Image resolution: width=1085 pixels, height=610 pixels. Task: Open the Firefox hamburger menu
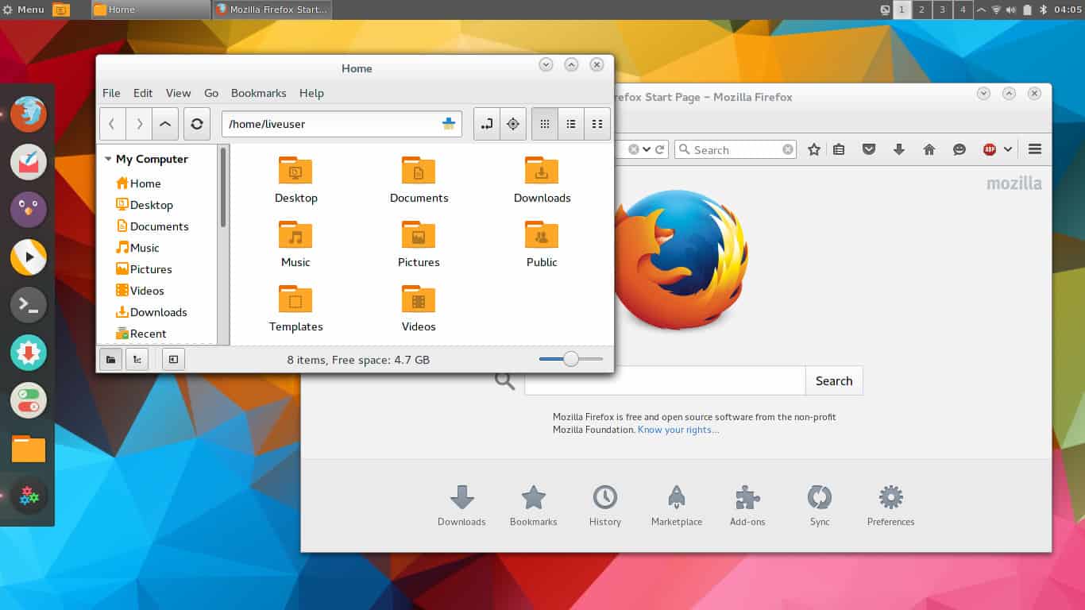click(x=1034, y=149)
